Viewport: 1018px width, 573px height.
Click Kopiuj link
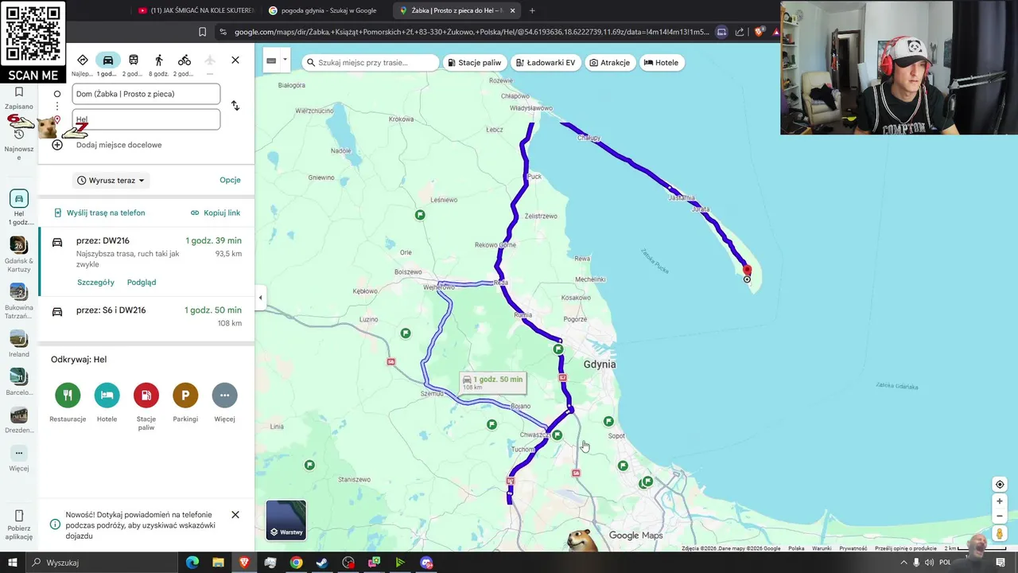tap(216, 213)
